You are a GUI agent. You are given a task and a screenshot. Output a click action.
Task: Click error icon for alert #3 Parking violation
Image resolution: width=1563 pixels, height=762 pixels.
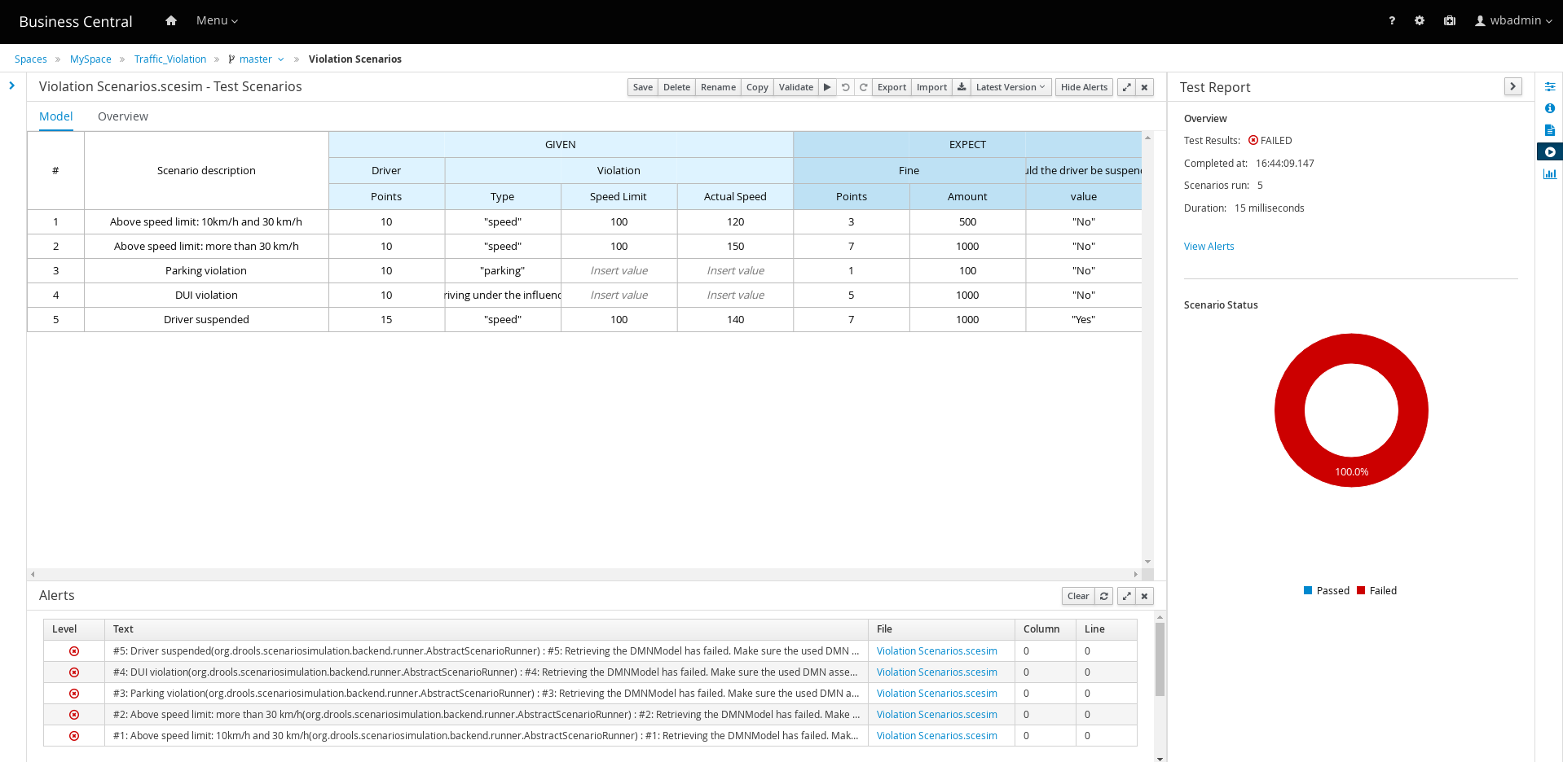74,694
